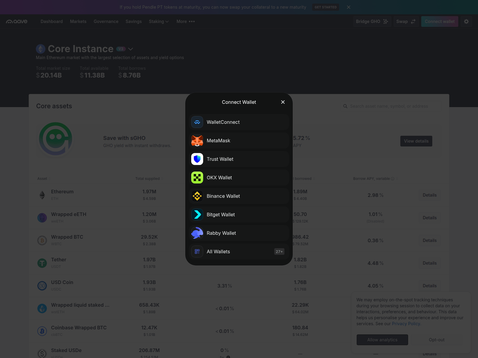Click the Bitget Wallet arrow icon

click(197, 215)
